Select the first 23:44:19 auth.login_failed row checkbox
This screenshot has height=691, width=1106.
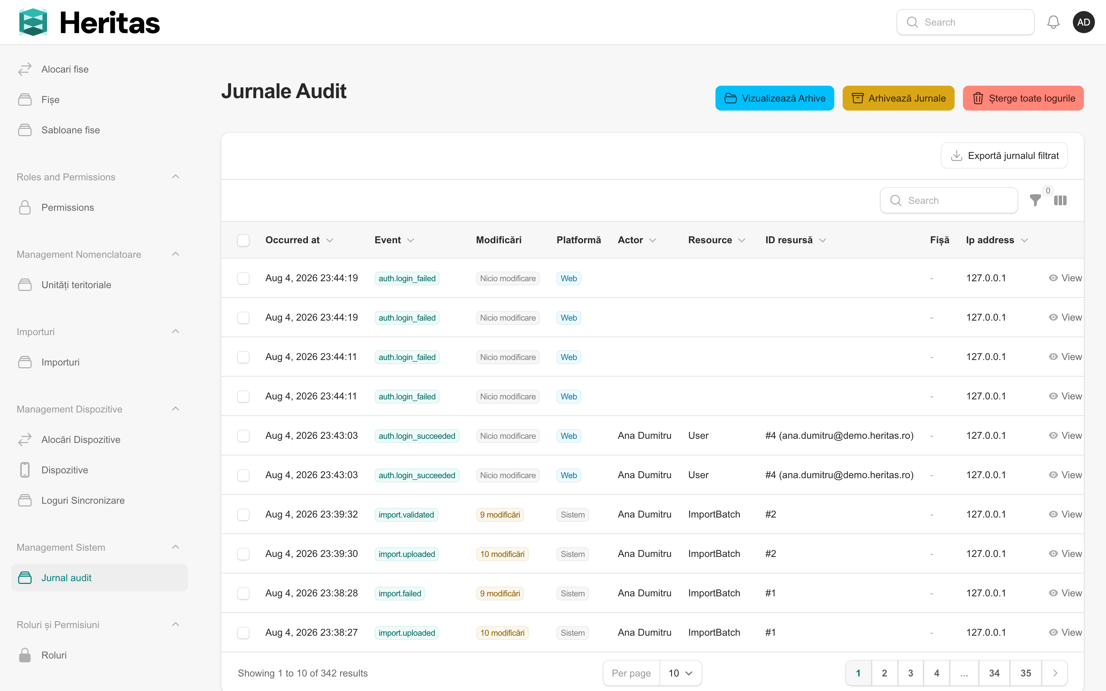[243, 278]
